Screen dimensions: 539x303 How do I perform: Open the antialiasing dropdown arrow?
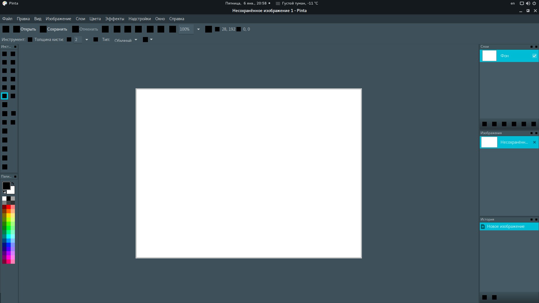[151, 40]
